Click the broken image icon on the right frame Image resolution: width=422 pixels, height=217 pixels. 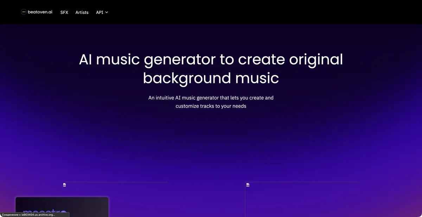pos(248,185)
